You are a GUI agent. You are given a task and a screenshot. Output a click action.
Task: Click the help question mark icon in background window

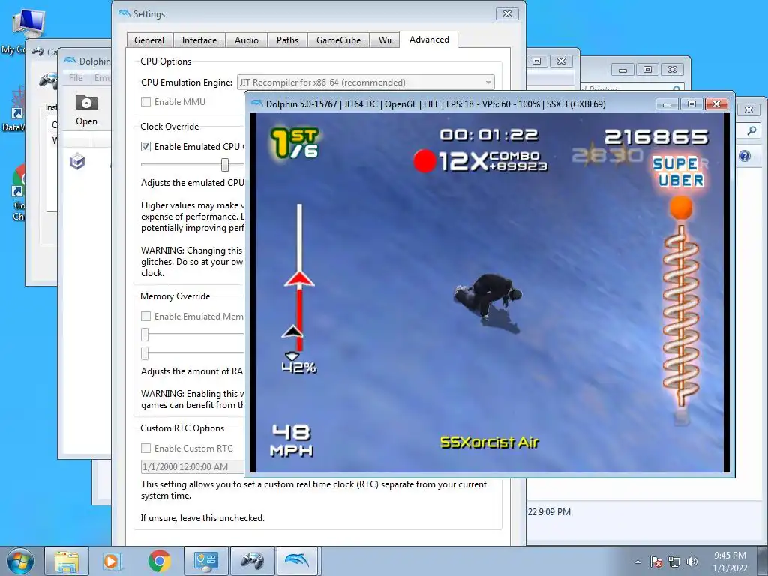click(745, 156)
